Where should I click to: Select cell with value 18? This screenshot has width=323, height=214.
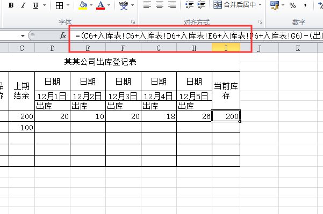pyautogui.click(x=159, y=116)
